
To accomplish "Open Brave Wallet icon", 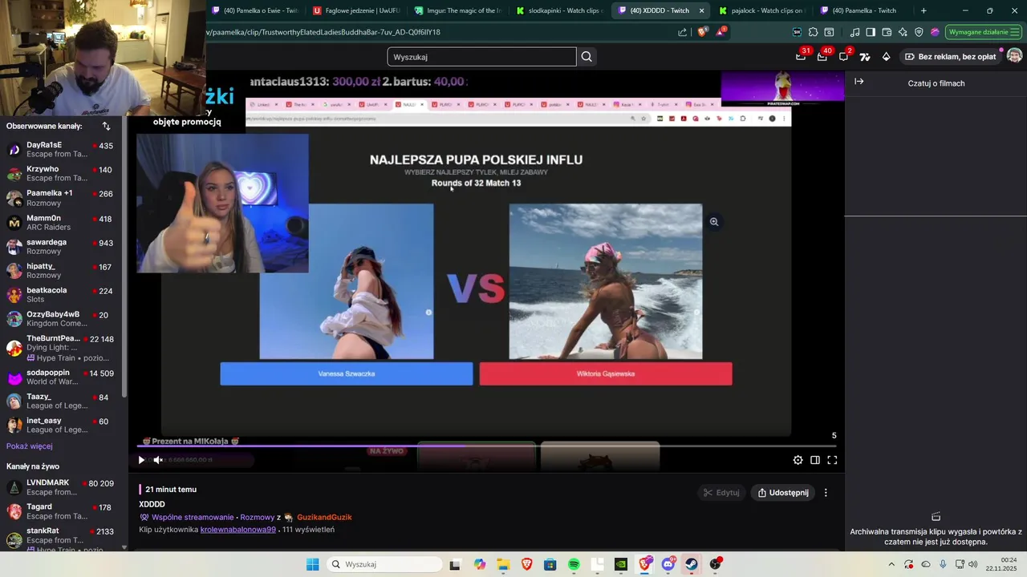I will point(887,32).
